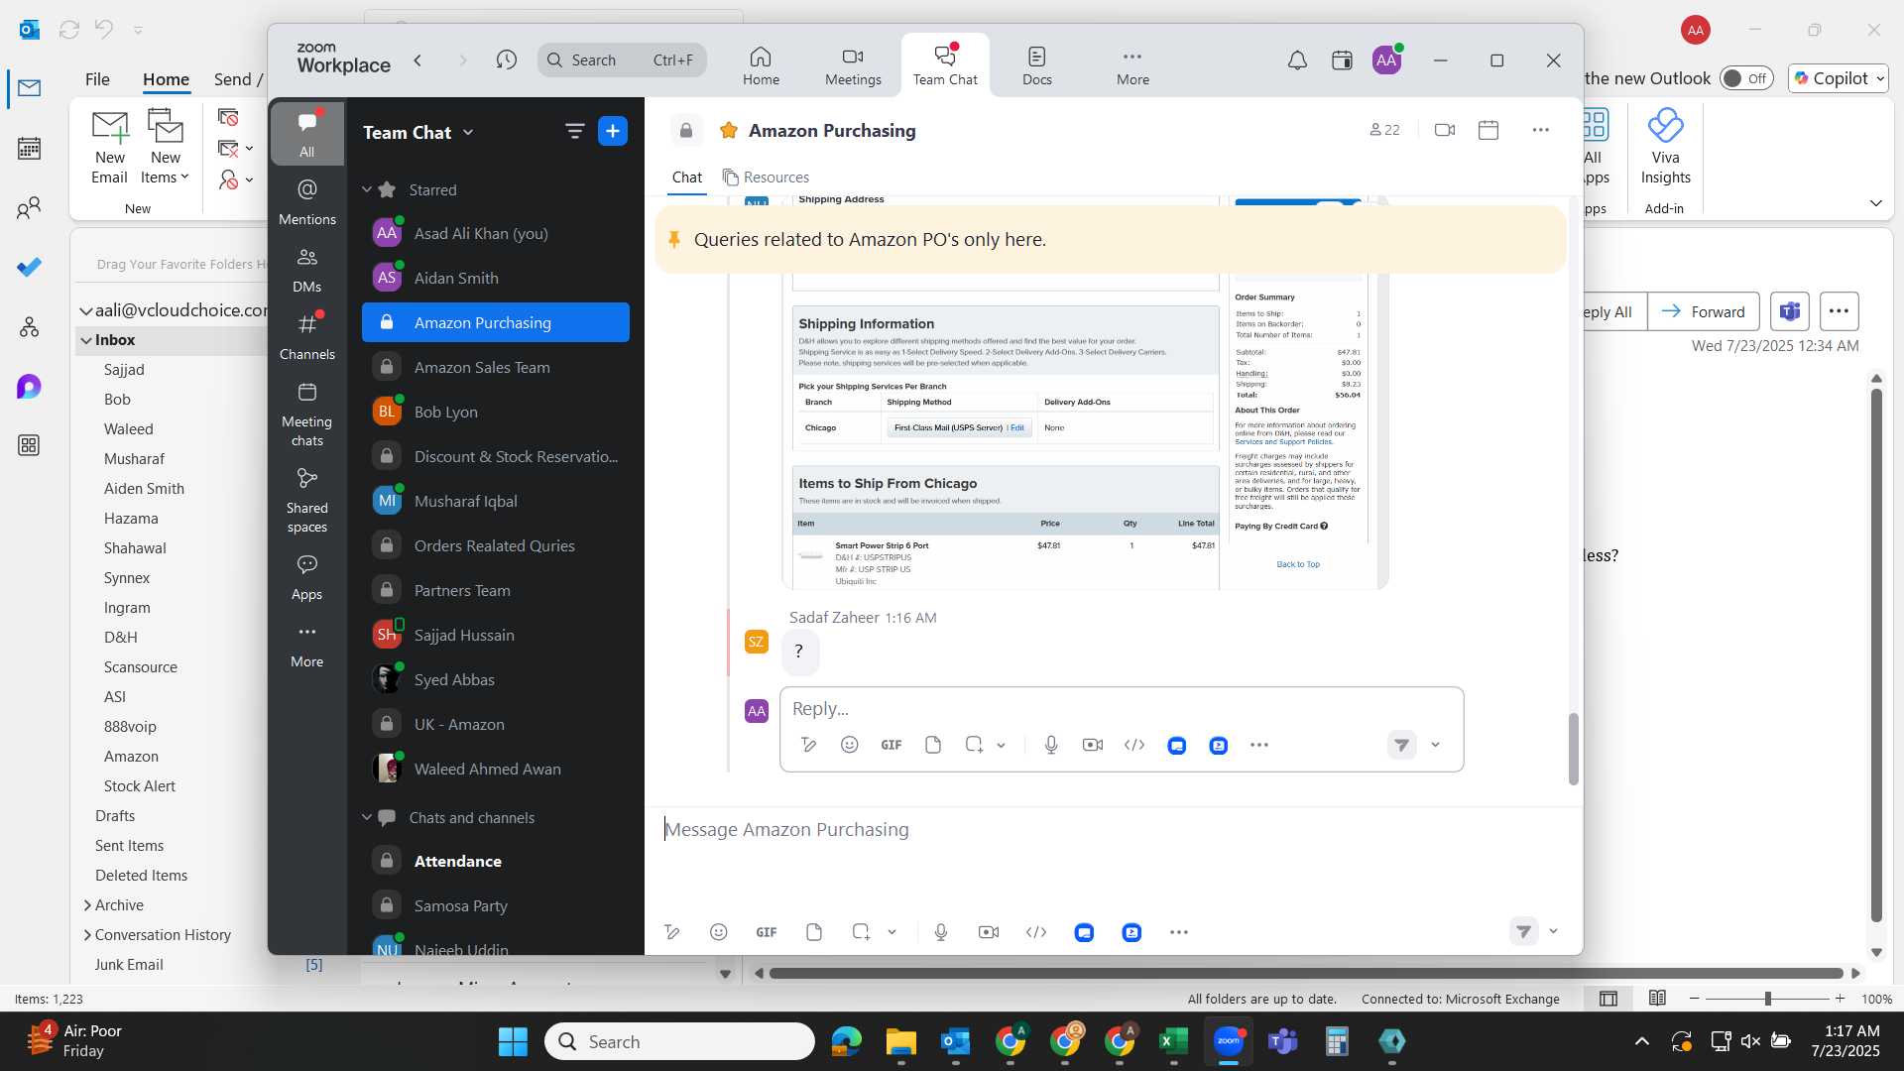Open the Attendance channel

click(496, 861)
